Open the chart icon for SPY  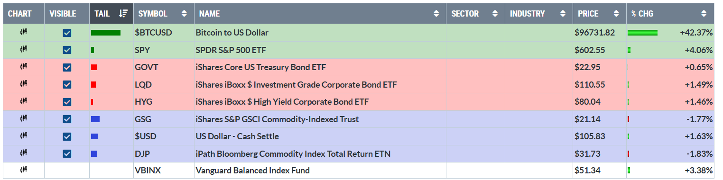pyautogui.click(x=24, y=50)
